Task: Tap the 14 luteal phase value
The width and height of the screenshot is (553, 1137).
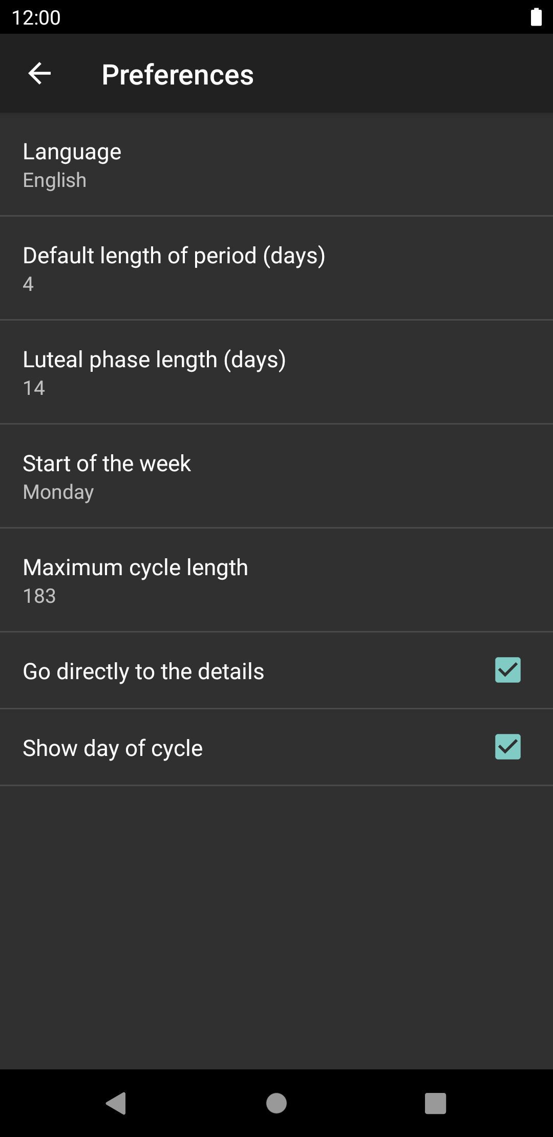Action: click(34, 388)
